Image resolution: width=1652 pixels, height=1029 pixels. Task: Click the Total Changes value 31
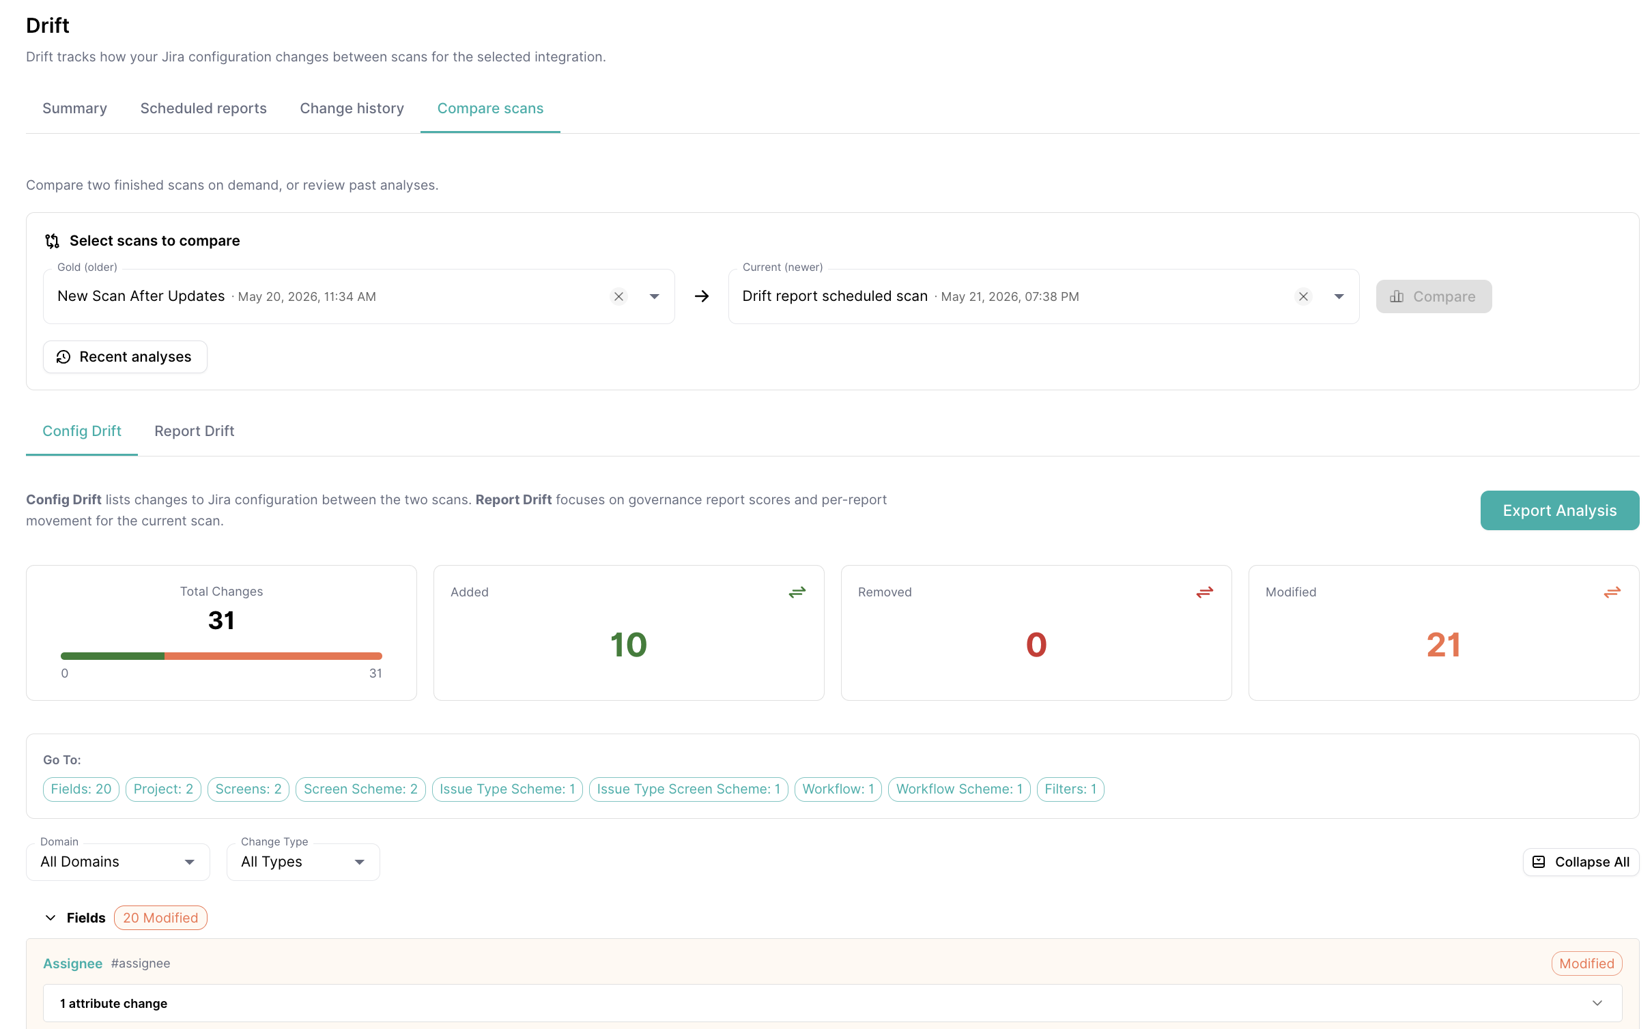pos(221,620)
